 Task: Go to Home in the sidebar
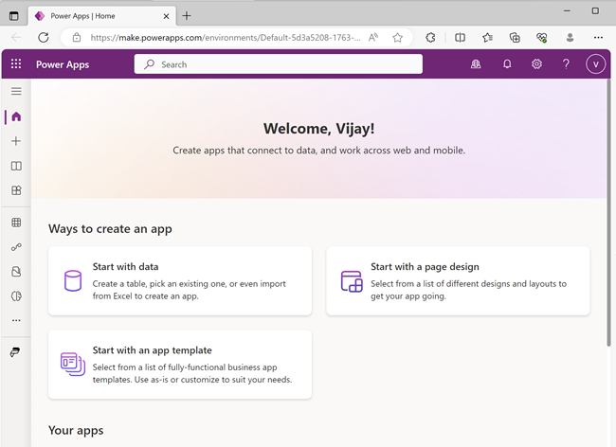[x=16, y=116]
